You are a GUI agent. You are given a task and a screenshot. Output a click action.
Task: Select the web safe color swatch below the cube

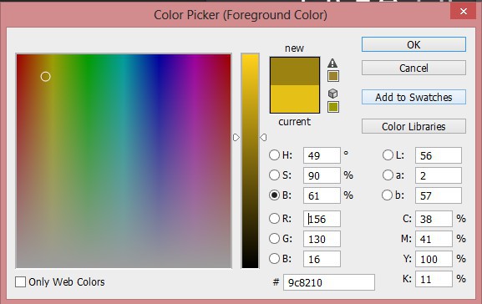[x=333, y=107]
